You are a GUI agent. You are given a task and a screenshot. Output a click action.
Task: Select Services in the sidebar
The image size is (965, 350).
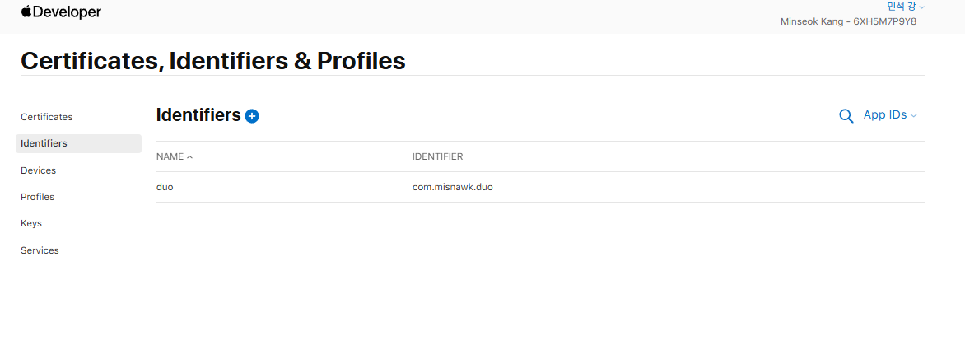[40, 250]
